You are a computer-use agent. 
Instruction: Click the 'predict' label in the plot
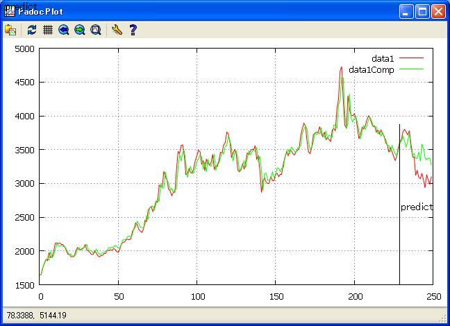tap(416, 207)
